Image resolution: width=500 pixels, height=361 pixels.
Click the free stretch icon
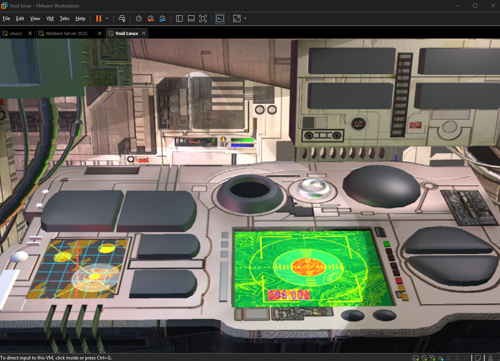(x=237, y=18)
